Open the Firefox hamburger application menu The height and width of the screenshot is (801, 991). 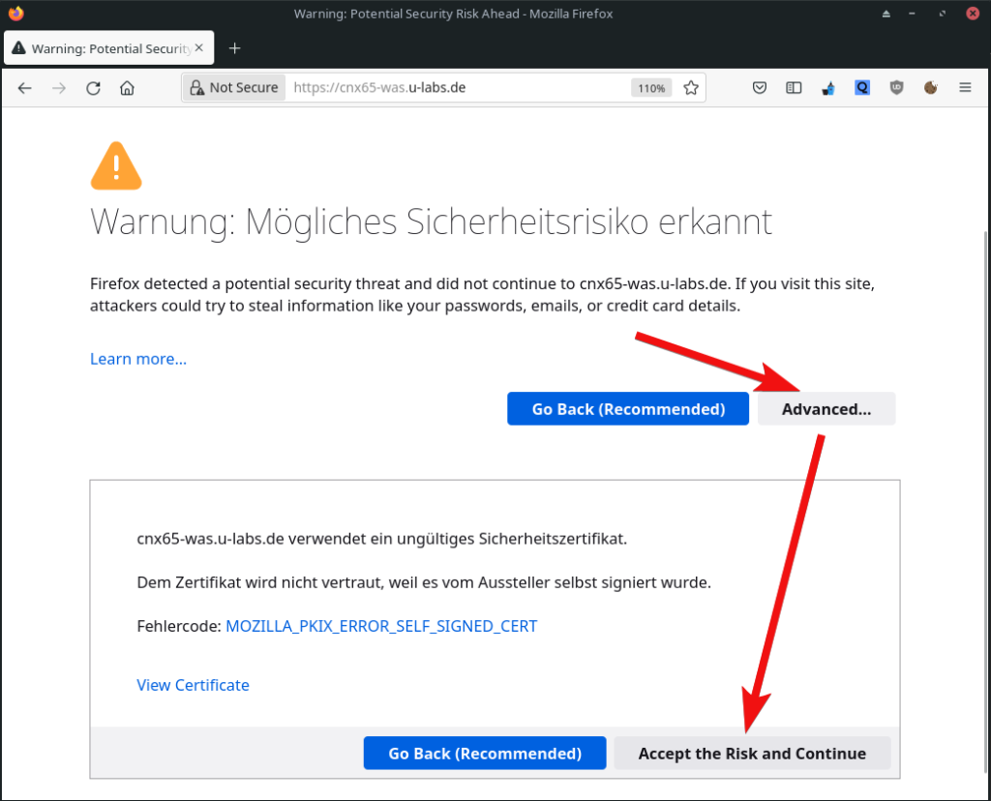[x=965, y=88]
